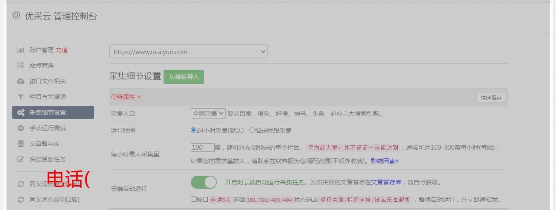The height and width of the screenshot is (210, 556).
Task: Click the 云端自动运行 label
Action: (x=129, y=189)
